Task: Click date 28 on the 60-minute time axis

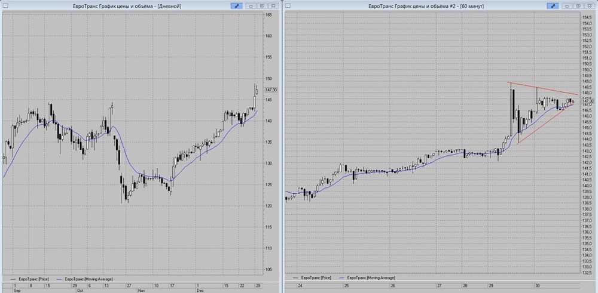Action: coord(465,285)
